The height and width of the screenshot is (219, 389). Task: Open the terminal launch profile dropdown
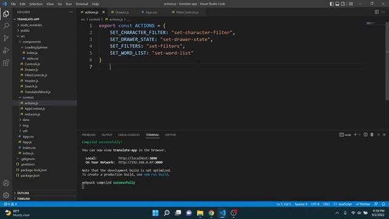click(359, 134)
